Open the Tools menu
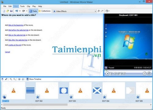Screen dimensions: 153x110 click(x=22, y=6)
